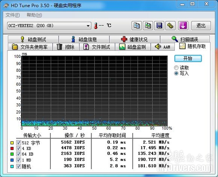Click the 190 IOPS value

pyautogui.click(x=74, y=160)
